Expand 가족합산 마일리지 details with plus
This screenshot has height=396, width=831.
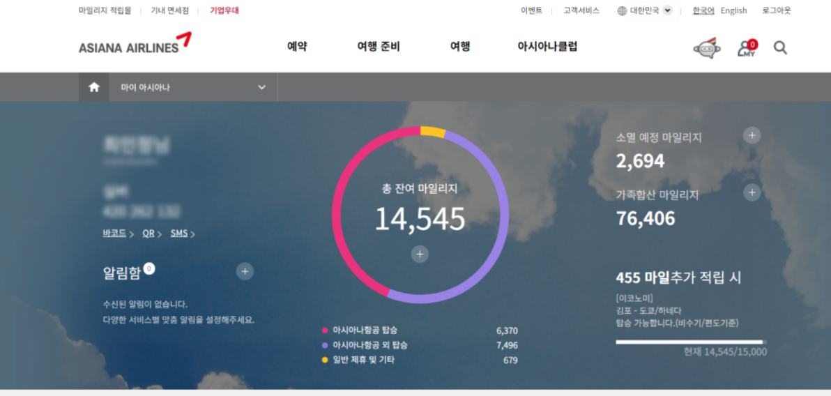click(752, 192)
